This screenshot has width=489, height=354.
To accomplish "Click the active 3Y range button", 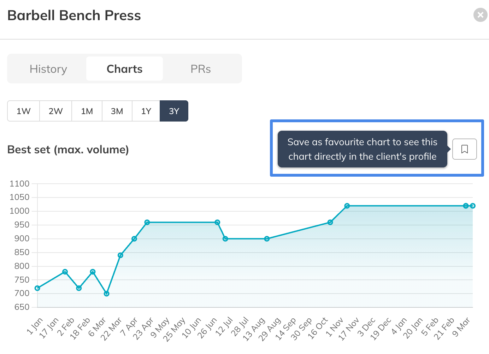I will tap(174, 111).
